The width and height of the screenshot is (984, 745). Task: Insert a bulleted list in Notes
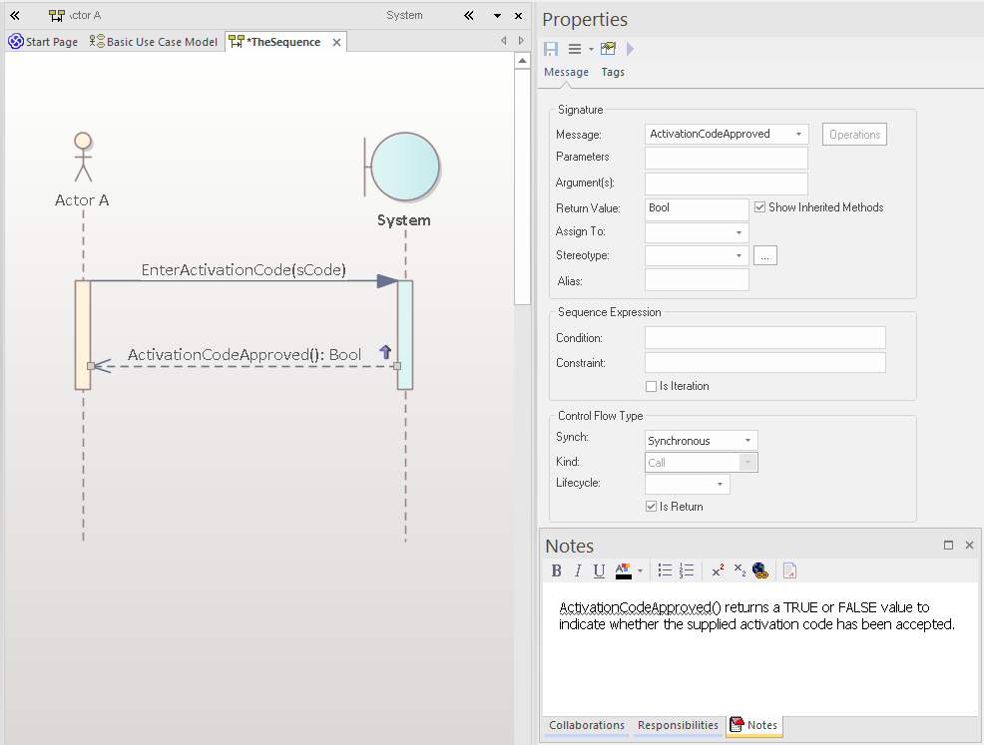click(665, 571)
